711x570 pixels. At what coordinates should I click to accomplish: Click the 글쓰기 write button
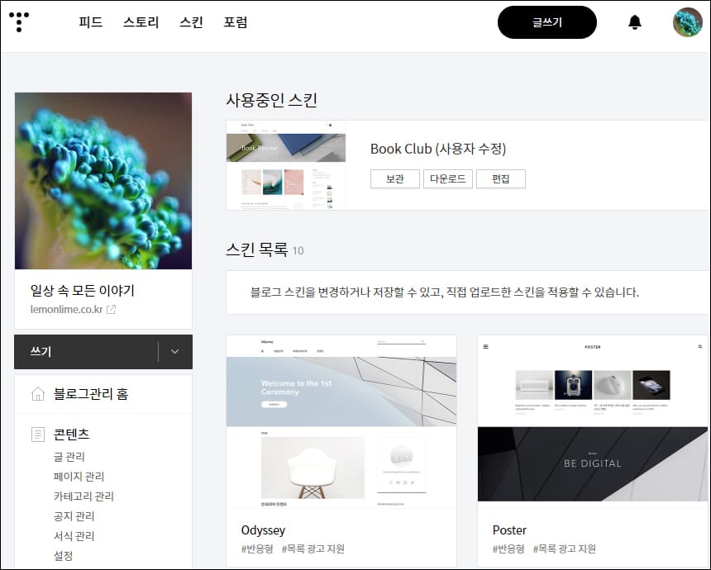[546, 22]
